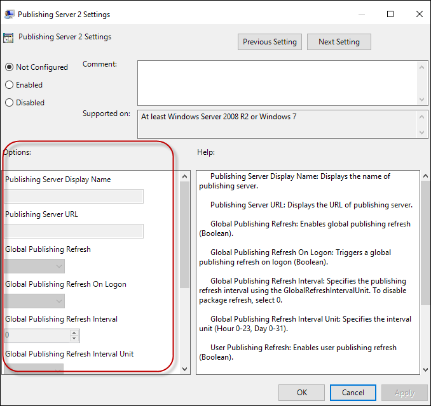
Task: Click the policy icon in the title bar
Action: click(x=8, y=14)
